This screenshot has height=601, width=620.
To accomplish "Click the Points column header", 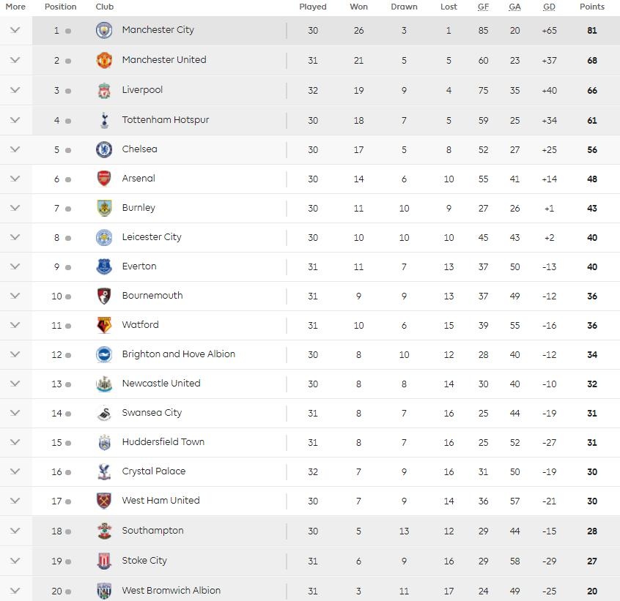I will pyautogui.click(x=591, y=7).
